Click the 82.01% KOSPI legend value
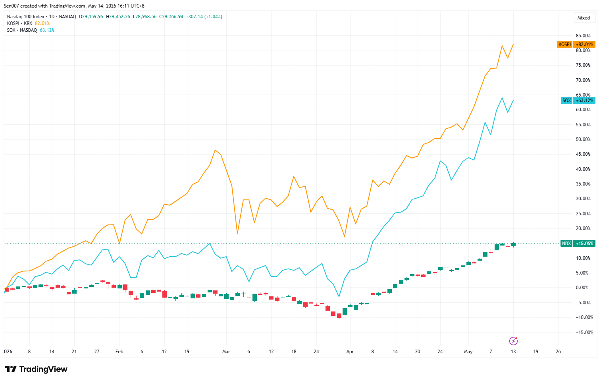The image size is (601, 381). 42,23
